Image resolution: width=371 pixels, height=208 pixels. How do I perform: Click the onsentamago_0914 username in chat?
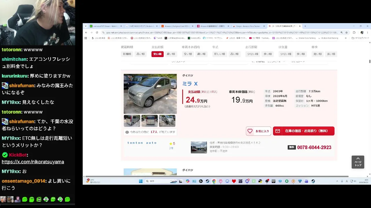pyautogui.click(x=23, y=181)
